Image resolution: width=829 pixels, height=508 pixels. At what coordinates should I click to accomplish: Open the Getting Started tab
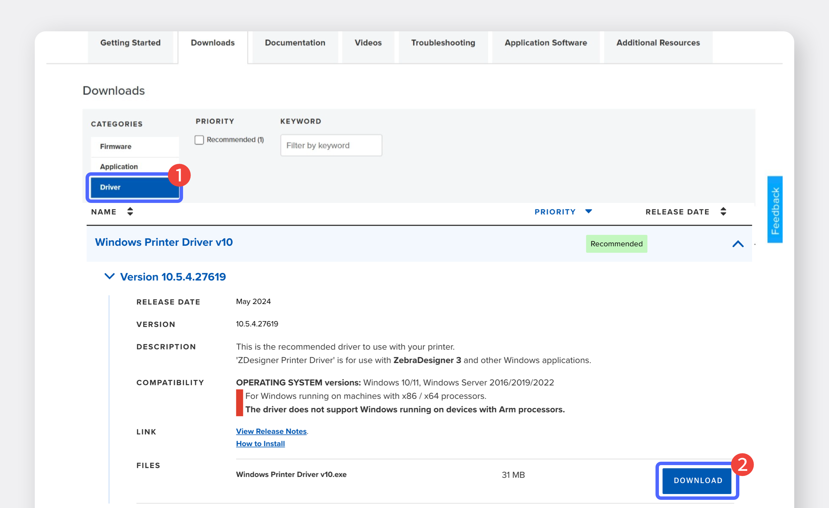(130, 43)
